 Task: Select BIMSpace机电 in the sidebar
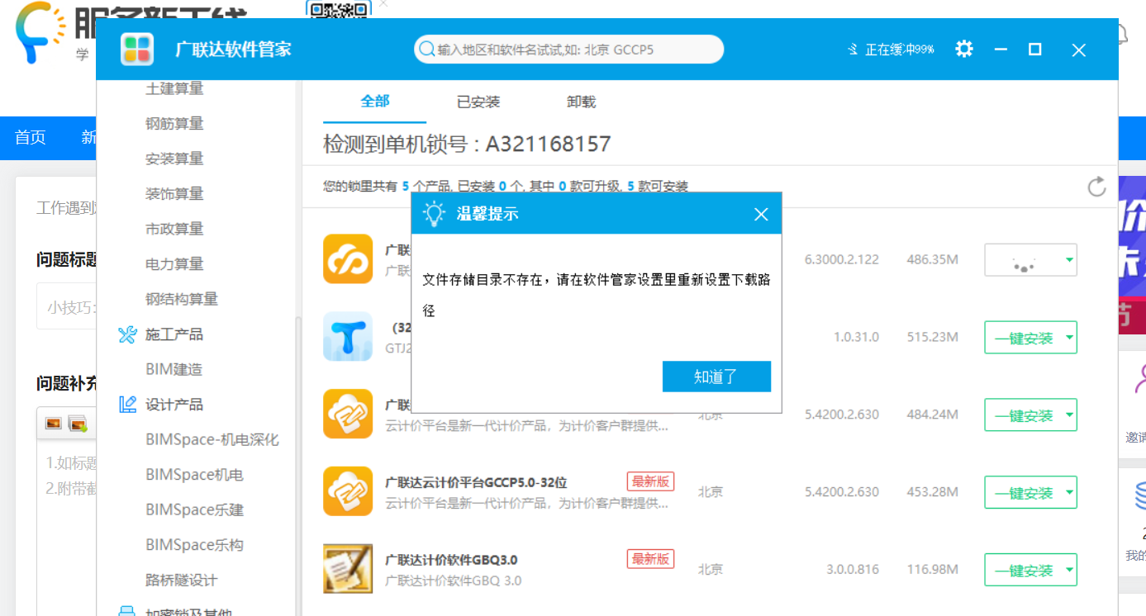[x=195, y=475]
